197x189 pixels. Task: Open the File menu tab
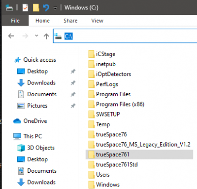coord(15,21)
